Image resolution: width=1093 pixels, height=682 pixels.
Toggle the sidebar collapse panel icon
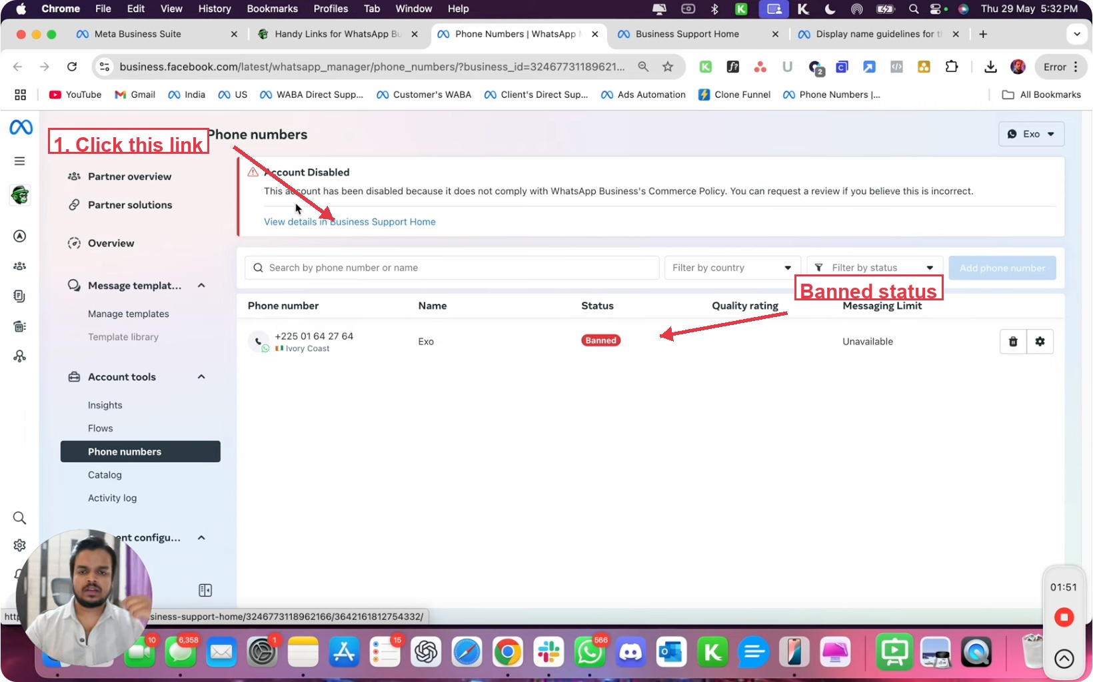pos(205,590)
